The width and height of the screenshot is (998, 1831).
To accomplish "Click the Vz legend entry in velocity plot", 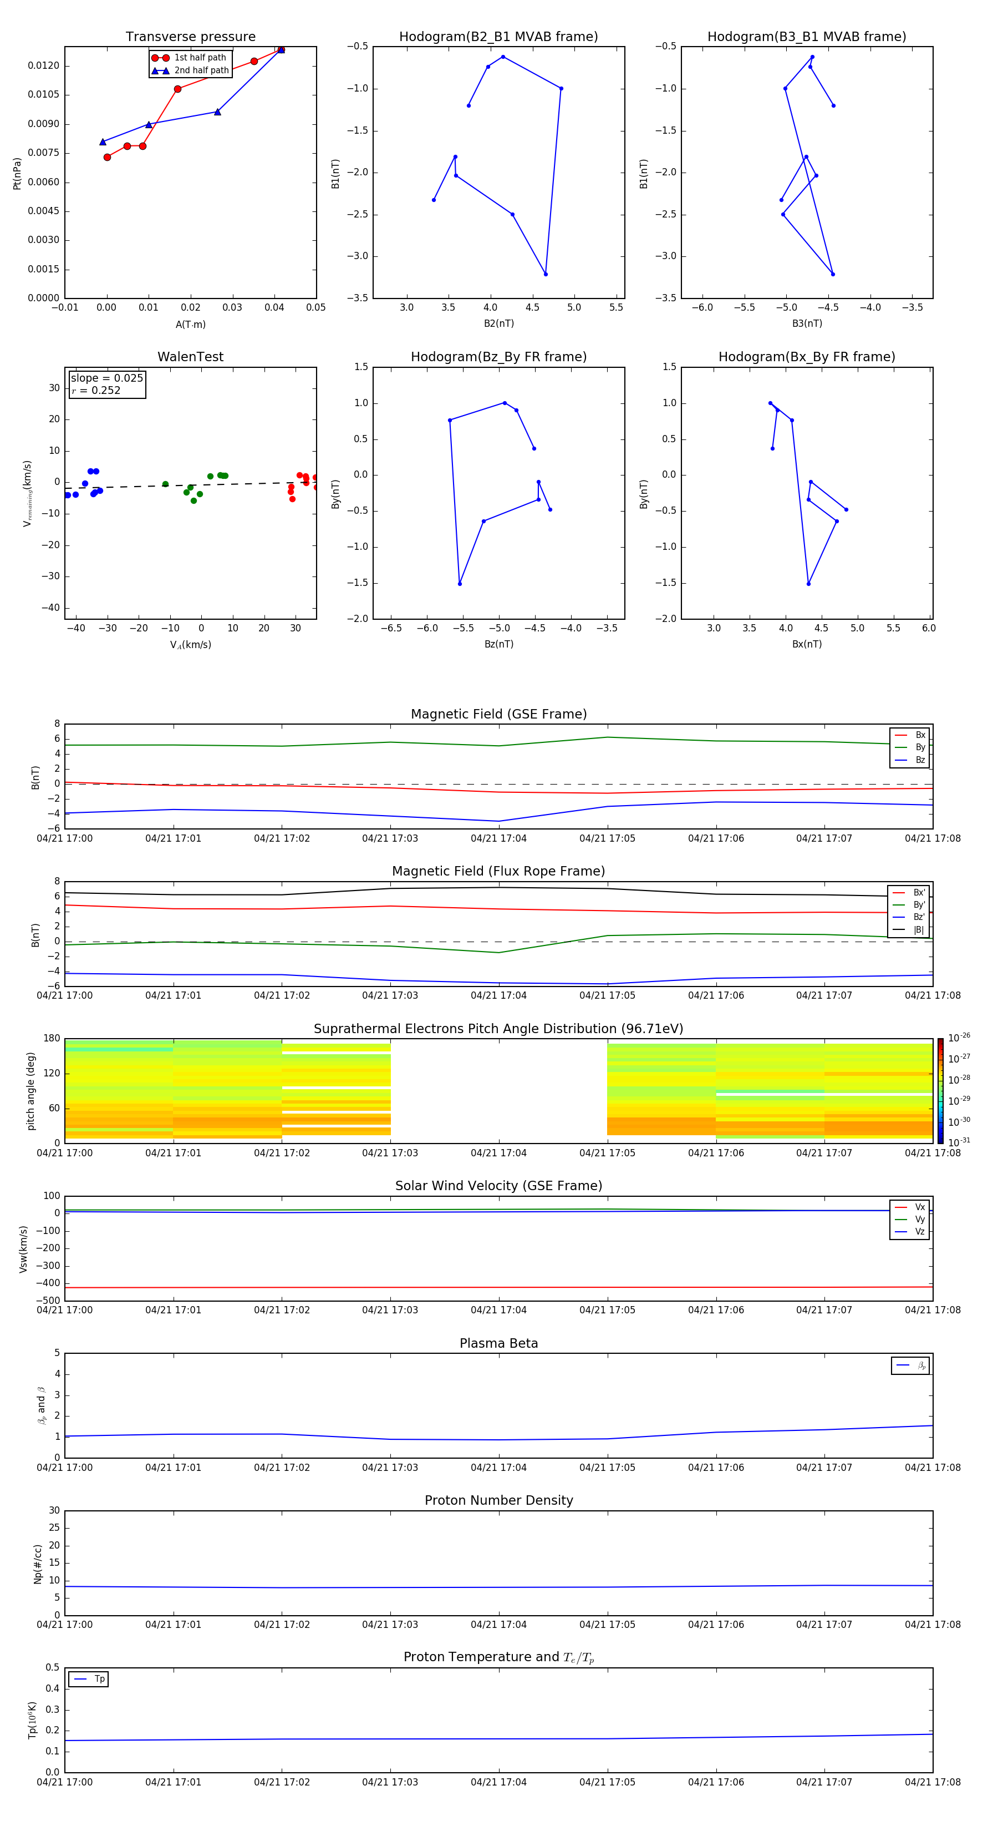I will [x=910, y=1232].
